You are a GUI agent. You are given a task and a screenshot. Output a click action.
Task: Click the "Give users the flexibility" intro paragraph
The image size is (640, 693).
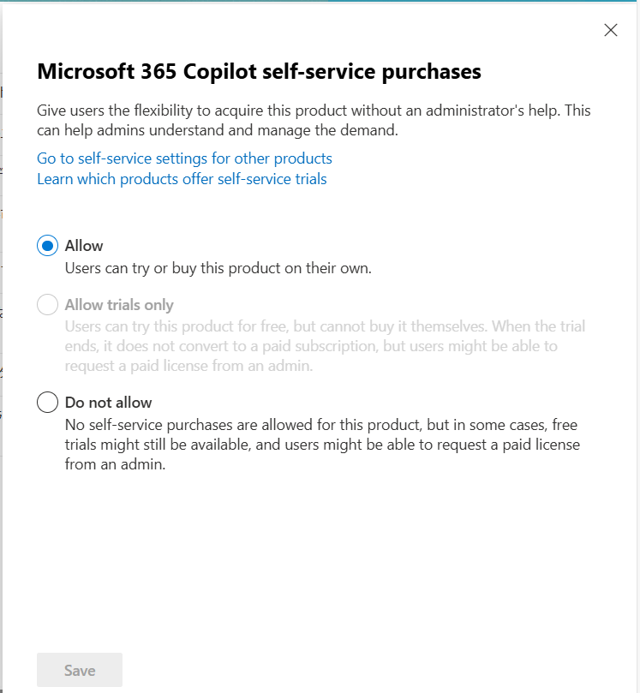click(314, 120)
